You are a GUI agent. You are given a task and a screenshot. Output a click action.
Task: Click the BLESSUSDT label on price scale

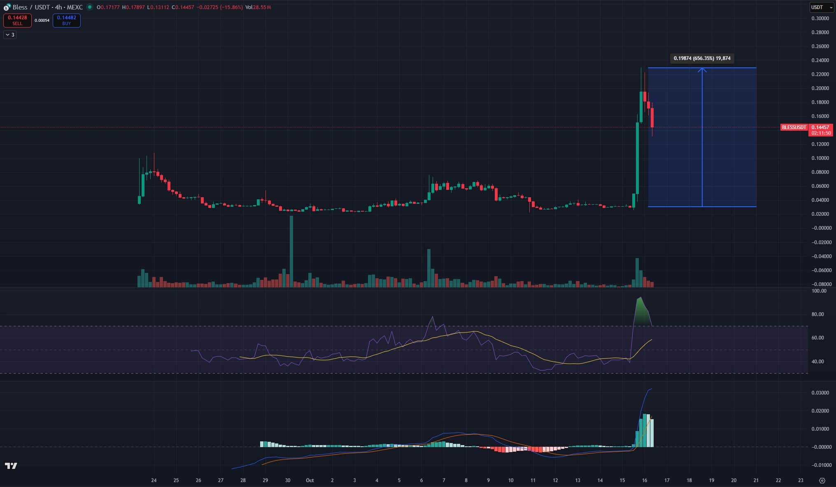point(794,127)
